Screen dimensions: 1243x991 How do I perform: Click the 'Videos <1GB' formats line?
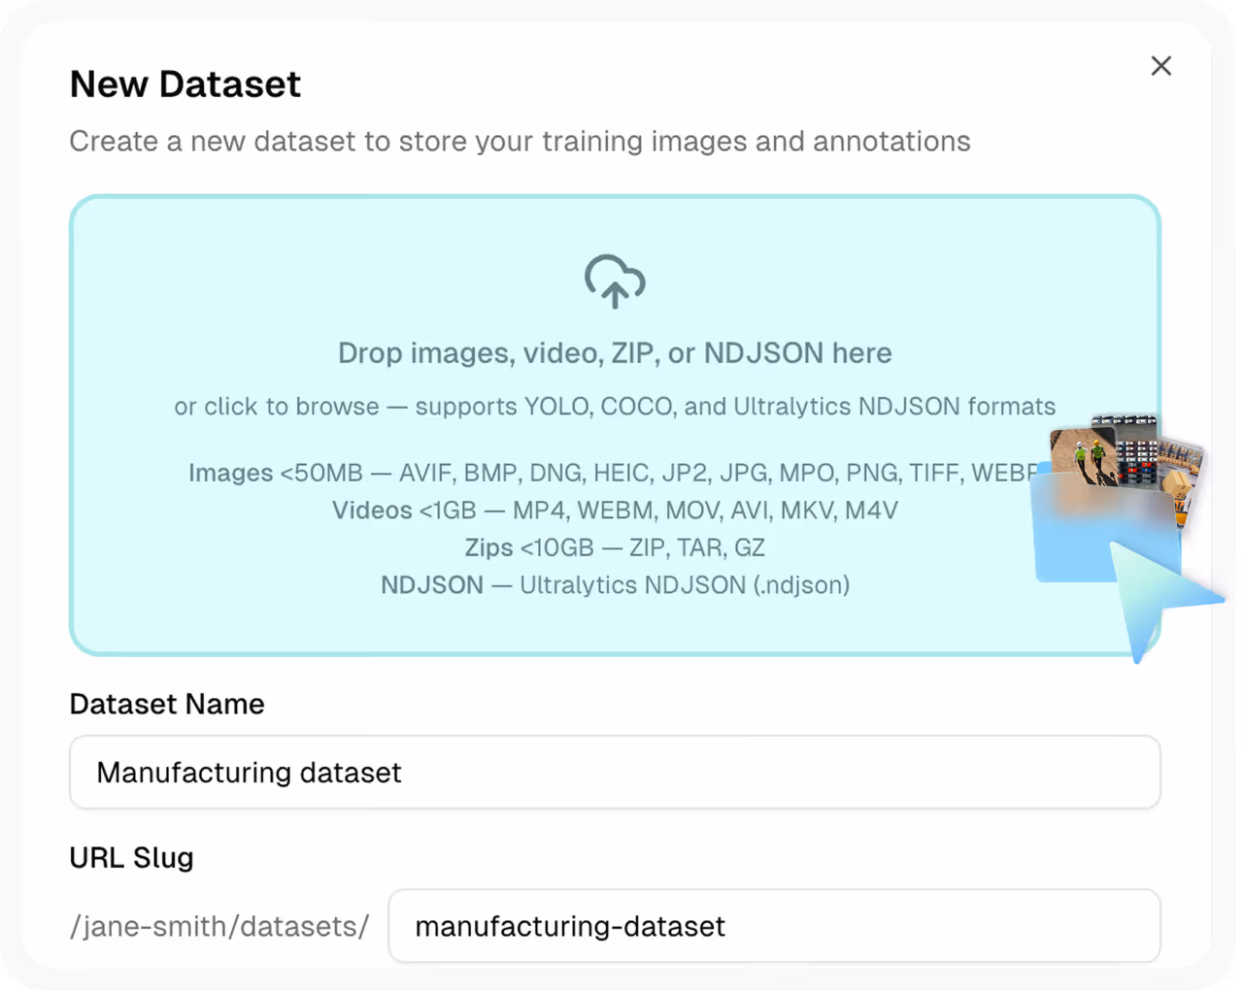[x=615, y=510]
